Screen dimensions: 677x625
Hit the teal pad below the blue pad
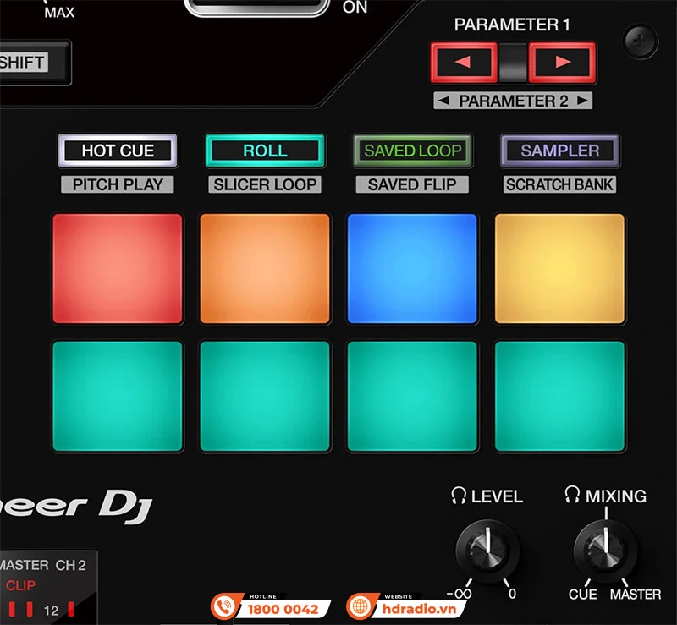coord(412,397)
